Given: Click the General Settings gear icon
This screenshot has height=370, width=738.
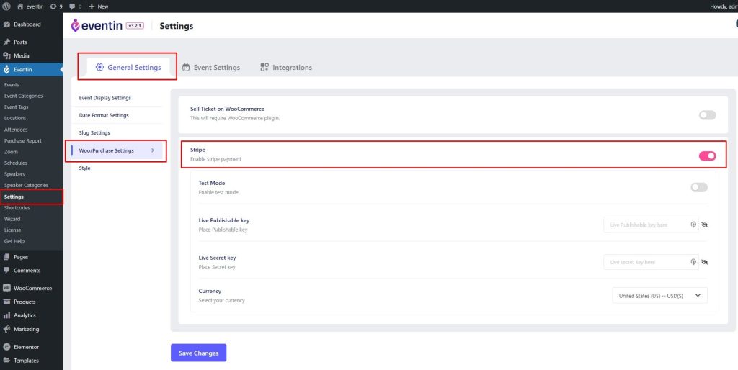Looking at the screenshot, I should (99, 67).
